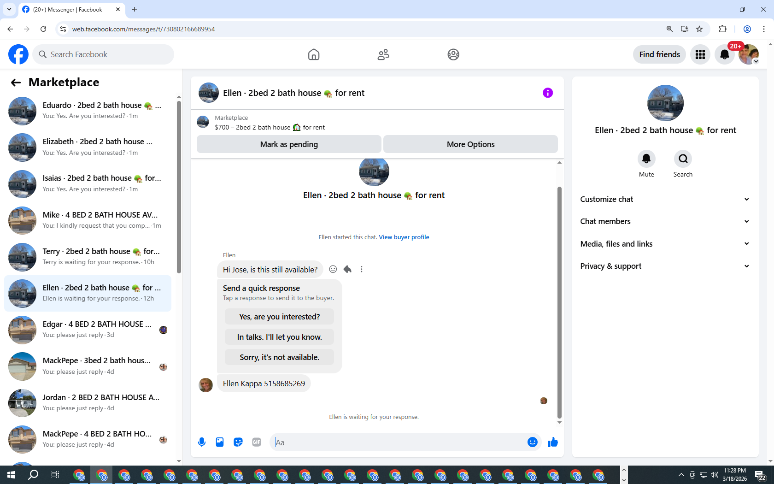Open the Eduardo conversation
The image size is (774, 484).
(x=88, y=111)
